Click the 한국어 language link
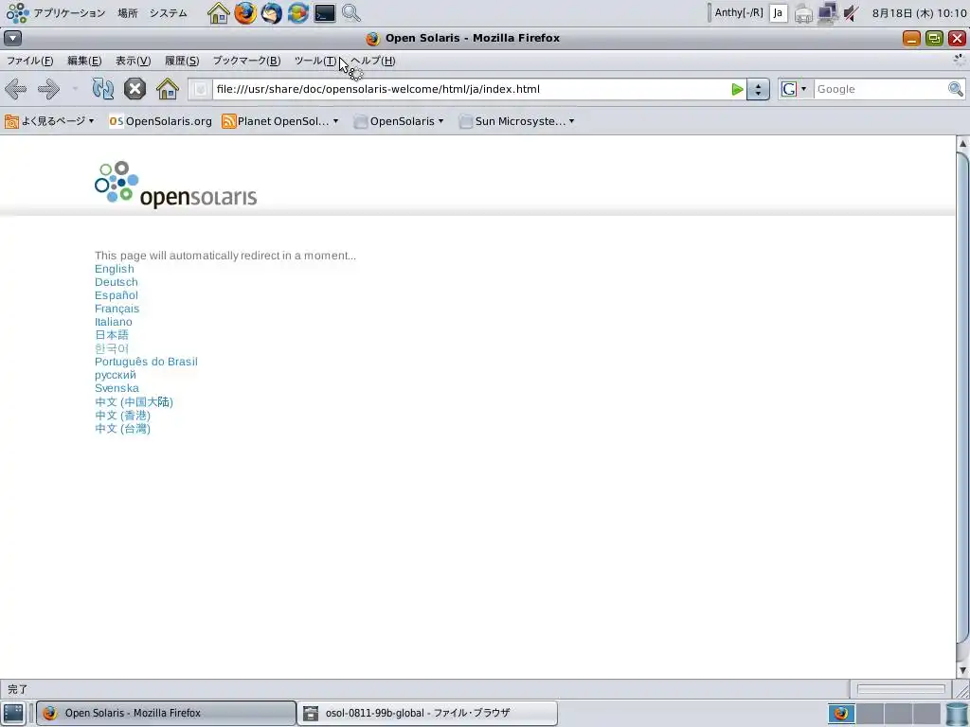This screenshot has height=727, width=970. pos(112,348)
